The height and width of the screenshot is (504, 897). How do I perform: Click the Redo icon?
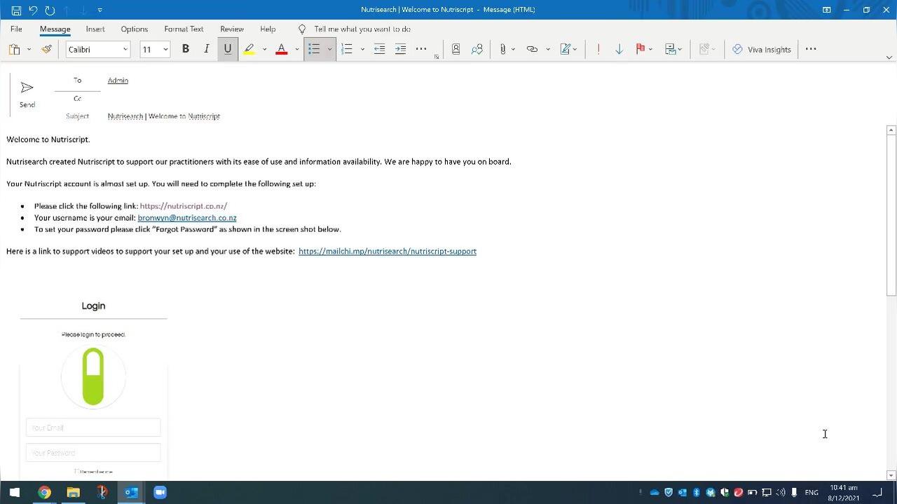click(50, 10)
